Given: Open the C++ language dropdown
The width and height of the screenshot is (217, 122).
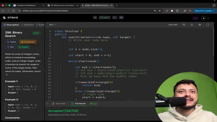Looking at the screenshot, I should [x=53, y=25].
